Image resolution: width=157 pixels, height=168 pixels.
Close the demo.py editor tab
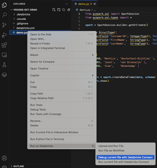tap(95, 4)
